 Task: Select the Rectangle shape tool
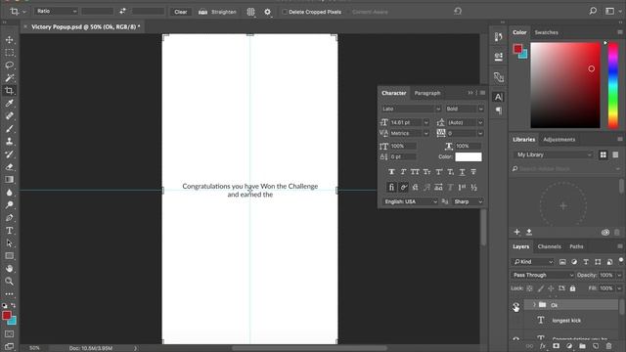coord(9,256)
